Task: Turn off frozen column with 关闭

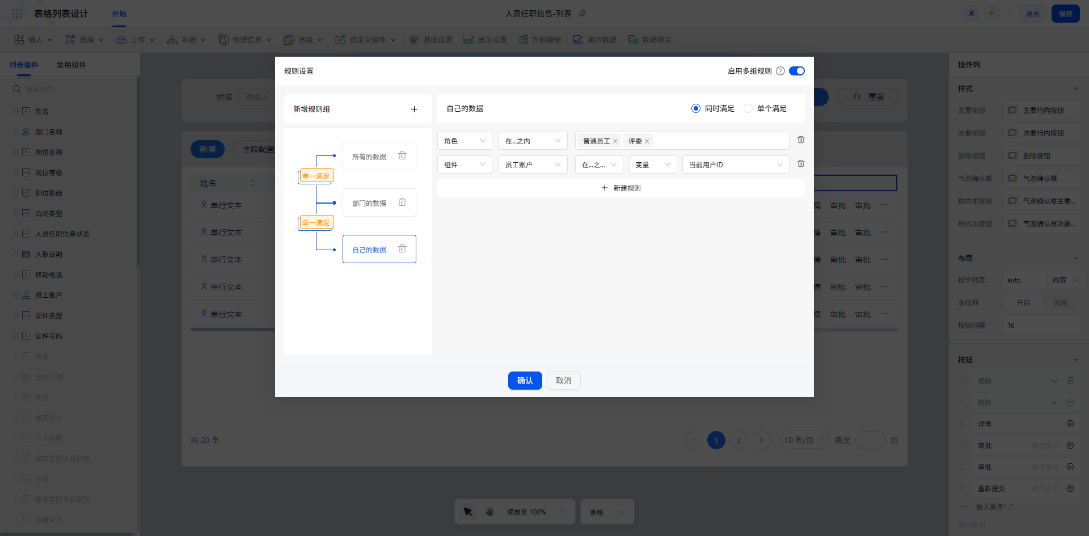Action: coord(1060,303)
